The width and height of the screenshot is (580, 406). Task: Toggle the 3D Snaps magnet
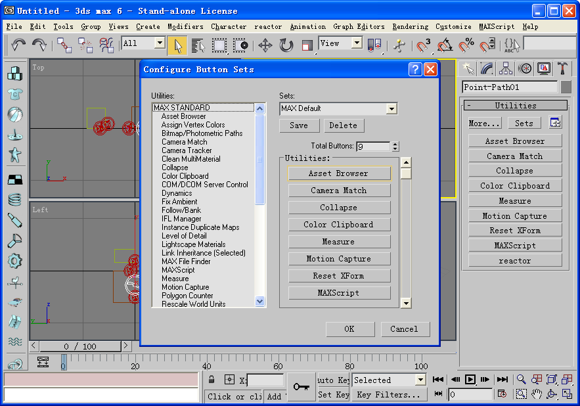pos(423,45)
